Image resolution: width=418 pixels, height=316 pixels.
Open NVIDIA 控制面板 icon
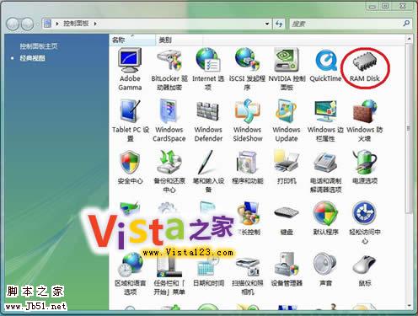point(287,60)
